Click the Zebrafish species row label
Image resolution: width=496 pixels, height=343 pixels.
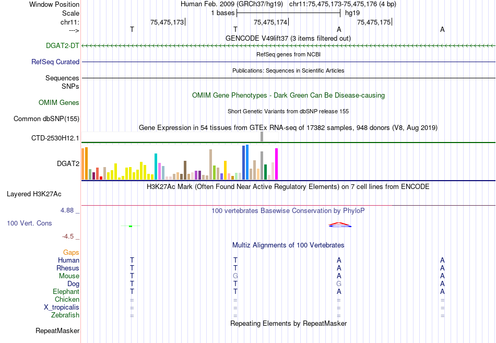(x=65, y=315)
